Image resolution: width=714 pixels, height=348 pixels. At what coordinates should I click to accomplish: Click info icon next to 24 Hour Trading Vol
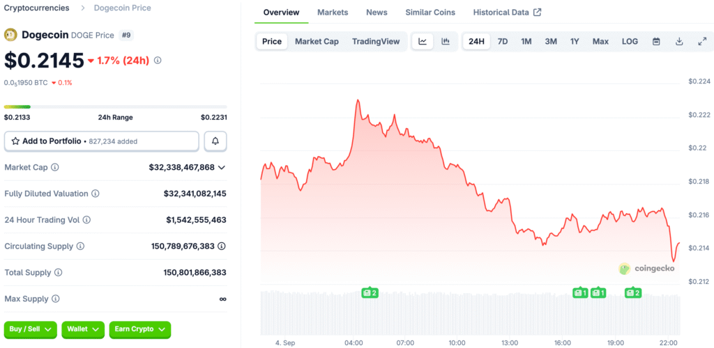[x=86, y=220]
